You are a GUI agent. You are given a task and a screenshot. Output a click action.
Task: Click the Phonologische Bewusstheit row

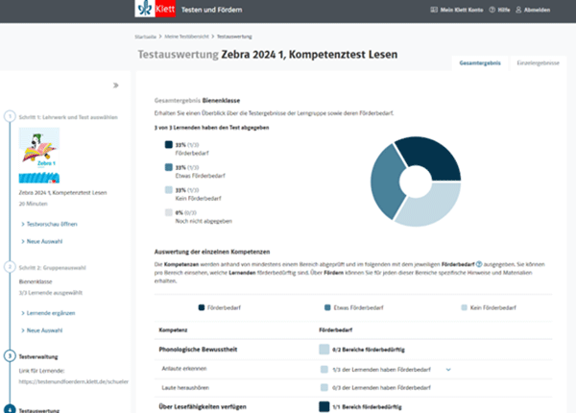353,350
